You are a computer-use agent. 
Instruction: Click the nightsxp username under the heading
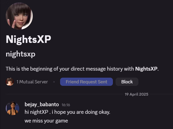(x=20, y=54)
